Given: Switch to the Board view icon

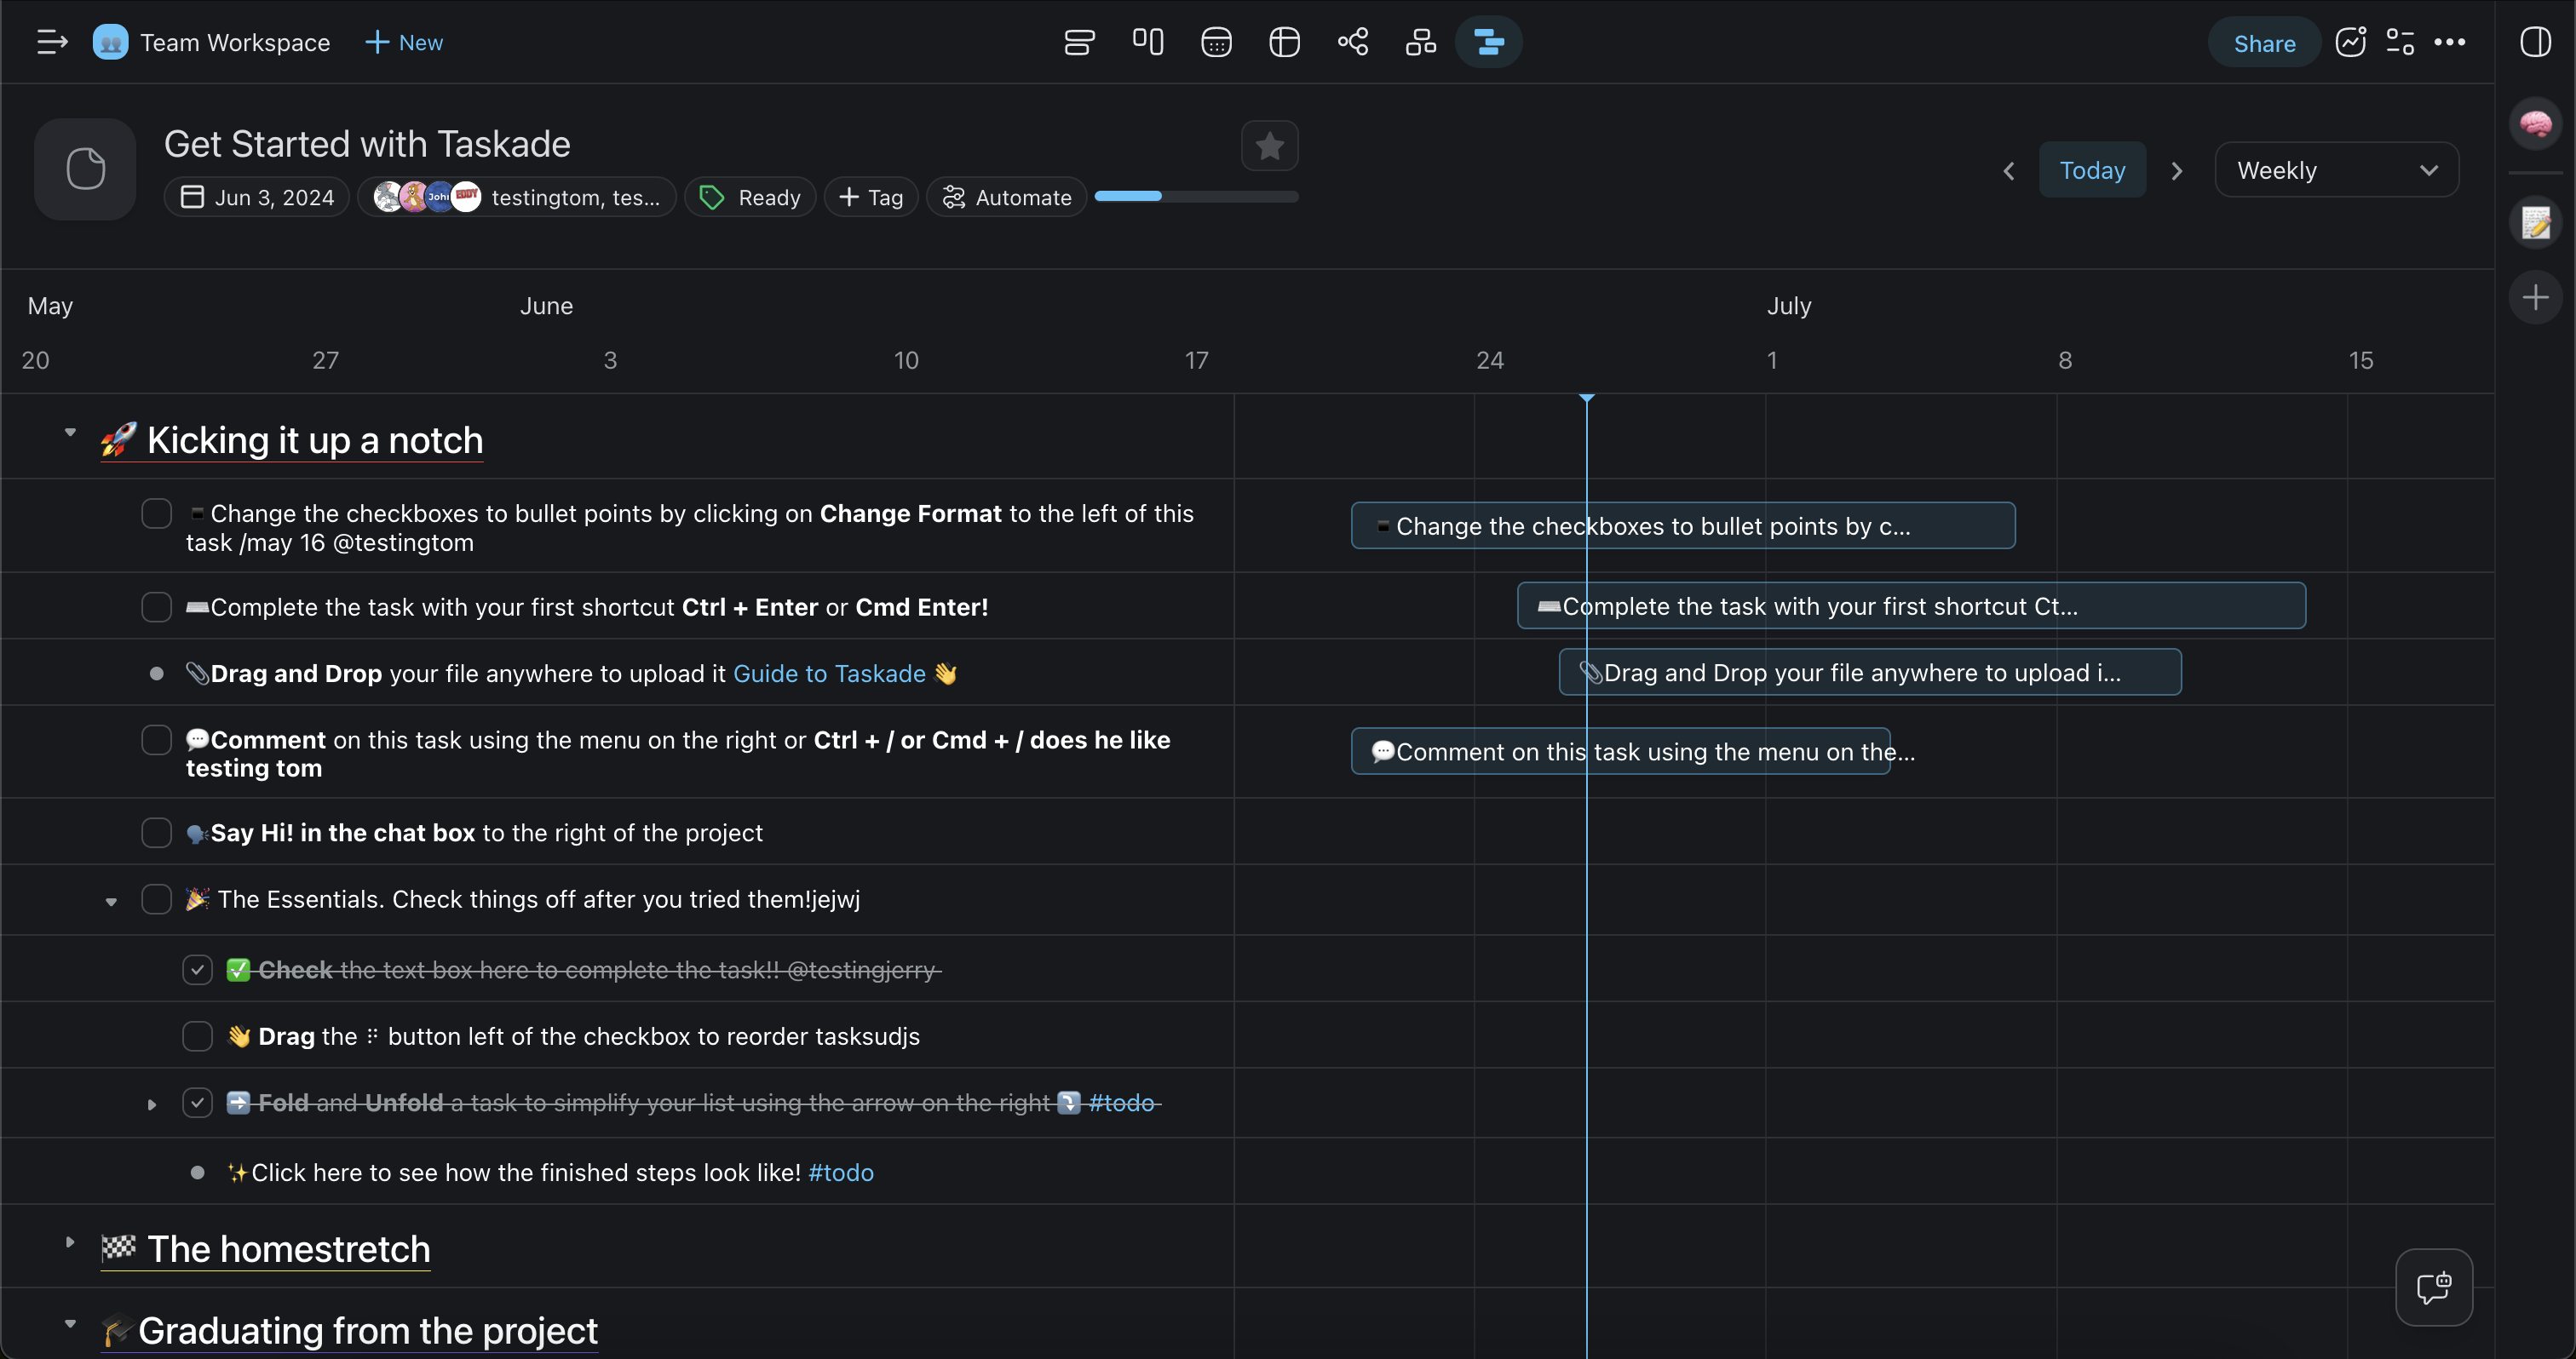Looking at the screenshot, I should [x=1148, y=42].
